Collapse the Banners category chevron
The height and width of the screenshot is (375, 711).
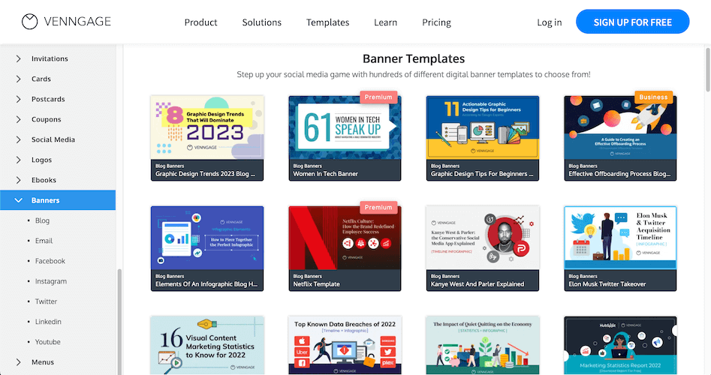[x=18, y=200]
